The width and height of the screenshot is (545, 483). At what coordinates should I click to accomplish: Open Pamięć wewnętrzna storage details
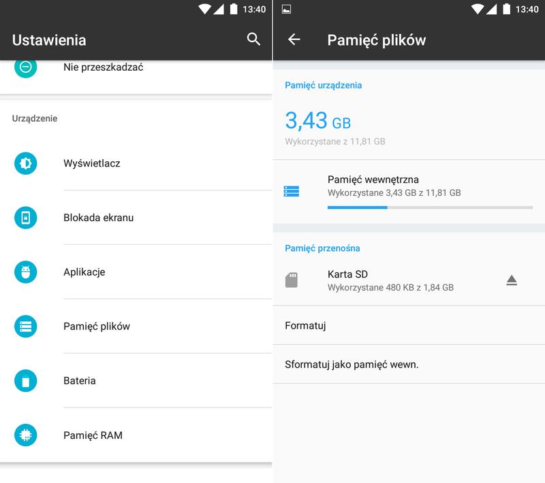coord(409,192)
